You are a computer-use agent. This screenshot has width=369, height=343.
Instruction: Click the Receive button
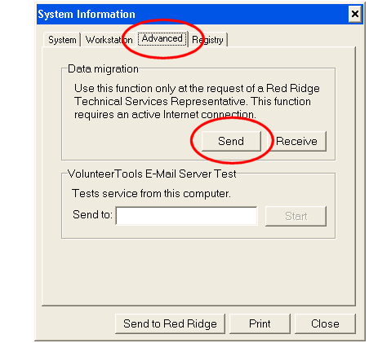(x=296, y=141)
